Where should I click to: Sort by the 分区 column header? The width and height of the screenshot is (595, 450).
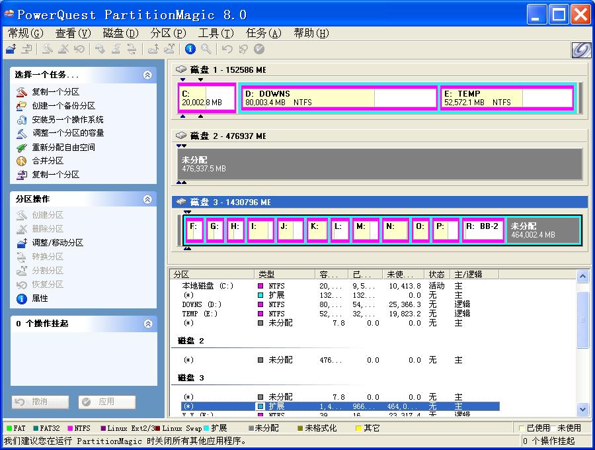[x=212, y=274]
